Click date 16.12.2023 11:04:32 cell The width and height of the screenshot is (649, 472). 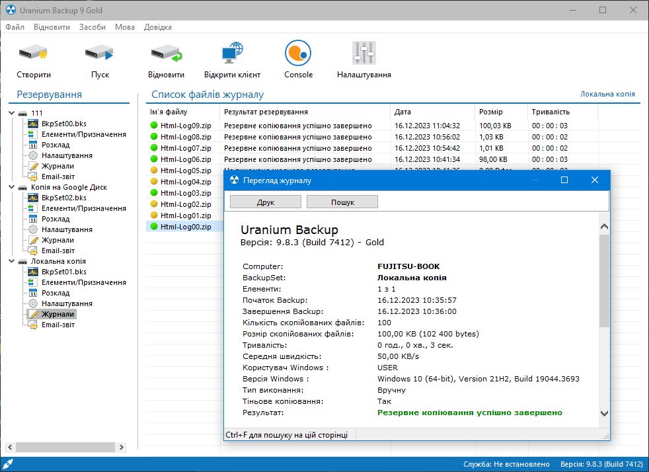(x=427, y=126)
